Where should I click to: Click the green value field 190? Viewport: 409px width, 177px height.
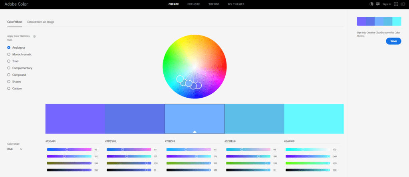(275, 156)
